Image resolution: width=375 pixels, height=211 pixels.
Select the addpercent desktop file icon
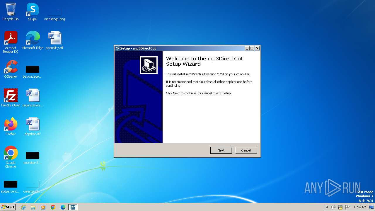click(11, 187)
